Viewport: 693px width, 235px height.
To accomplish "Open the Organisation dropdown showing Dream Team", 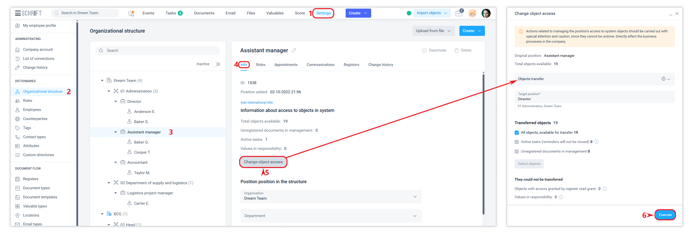I will [x=331, y=196].
